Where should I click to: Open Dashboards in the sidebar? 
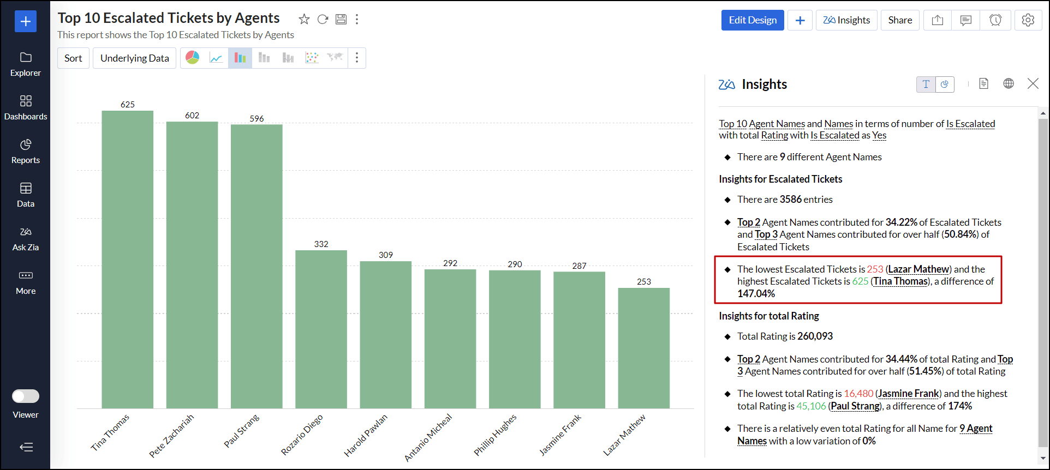[26, 107]
